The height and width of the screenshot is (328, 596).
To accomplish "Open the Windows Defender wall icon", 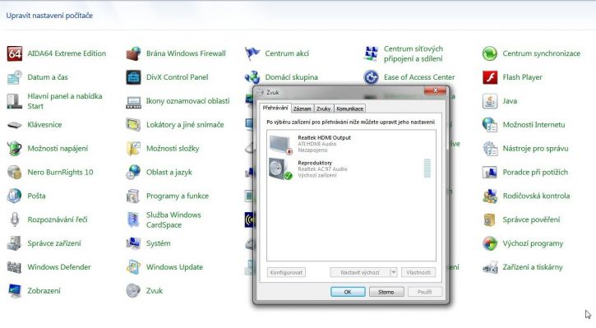I will click(15, 267).
